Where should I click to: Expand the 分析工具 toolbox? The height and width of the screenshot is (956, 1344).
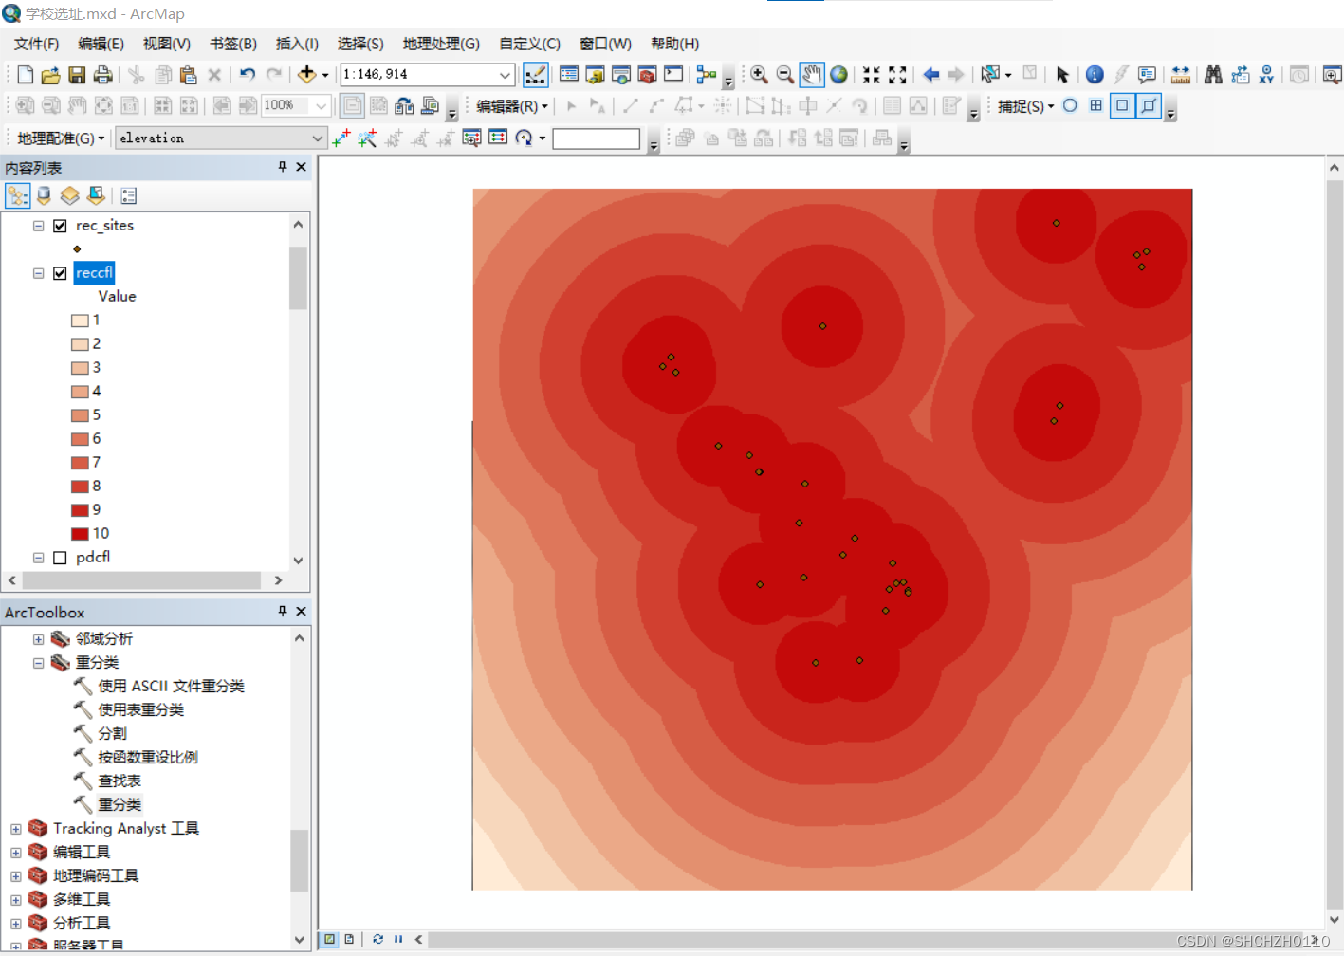(15, 924)
